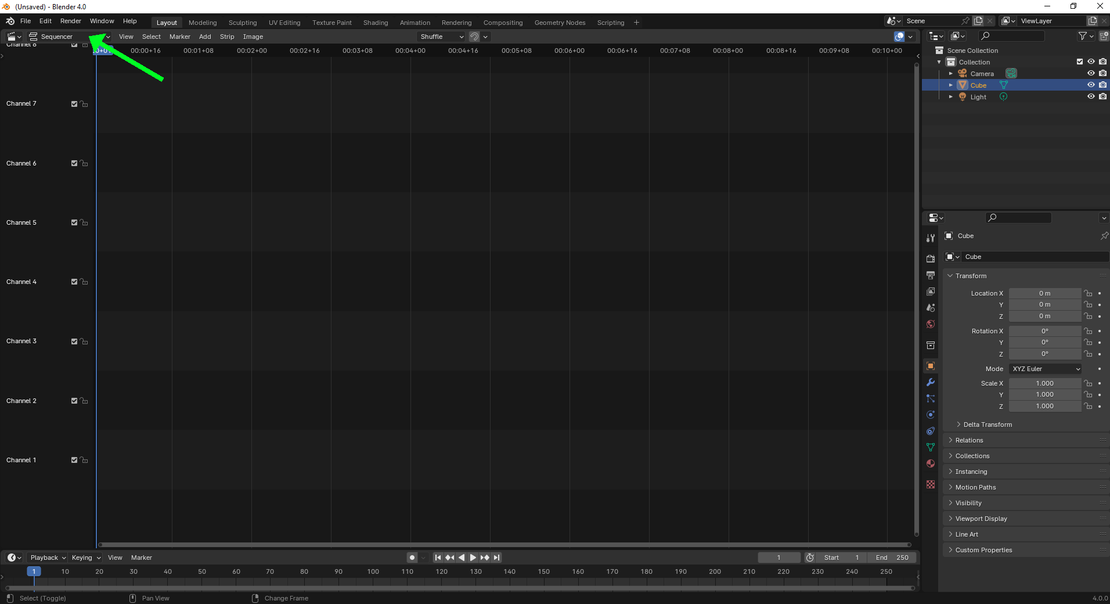Open the Object Constraints tab
Image resolution: width=1110 pixels, height=604 pixels.
coord(931,431)
